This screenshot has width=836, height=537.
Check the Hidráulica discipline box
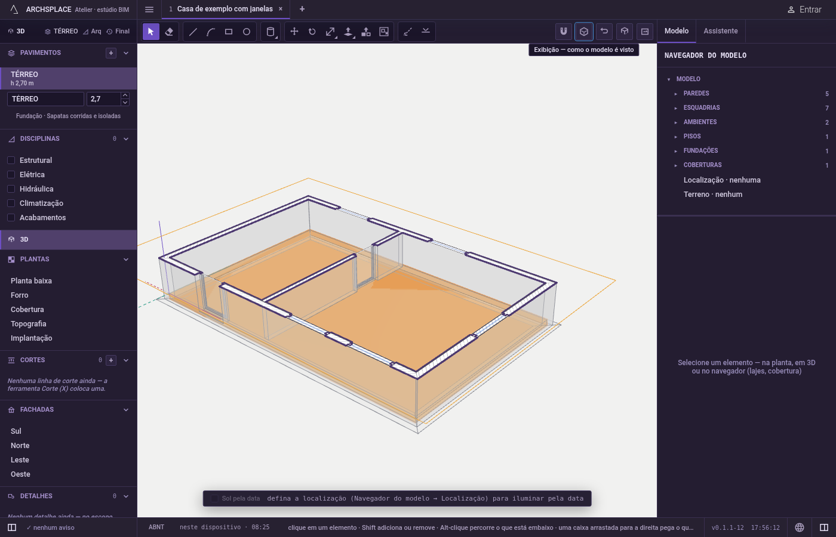(x=11, y=189)
